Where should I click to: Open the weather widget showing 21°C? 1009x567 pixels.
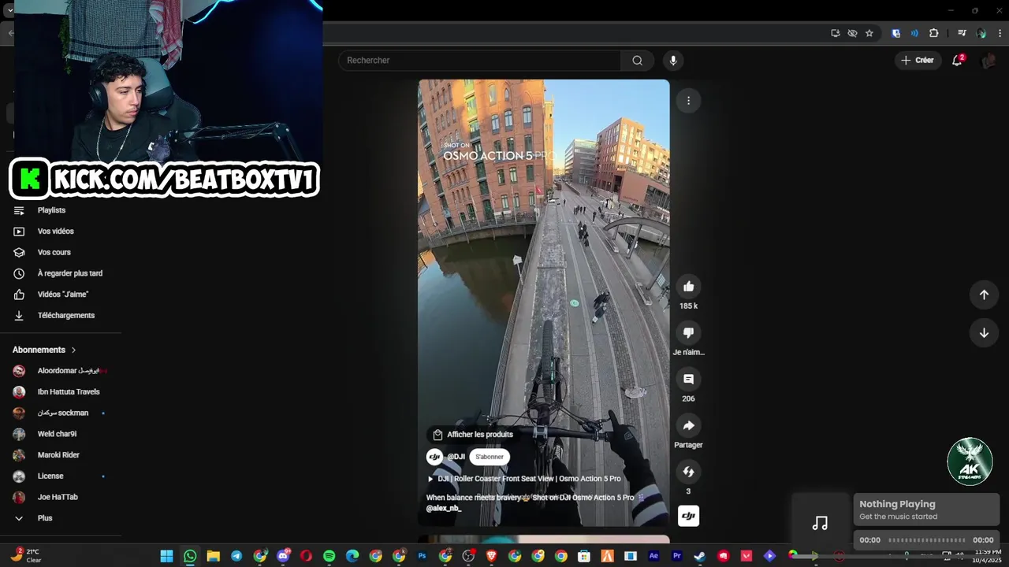tap(28, 556)
